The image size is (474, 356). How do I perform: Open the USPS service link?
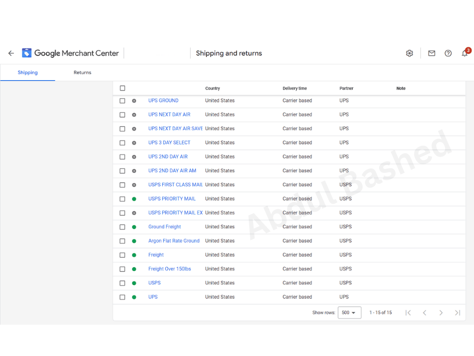(155, 283)
